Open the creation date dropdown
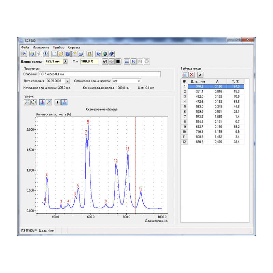The image size is (273, 273). pyautogui.click(x=67, y=81)
